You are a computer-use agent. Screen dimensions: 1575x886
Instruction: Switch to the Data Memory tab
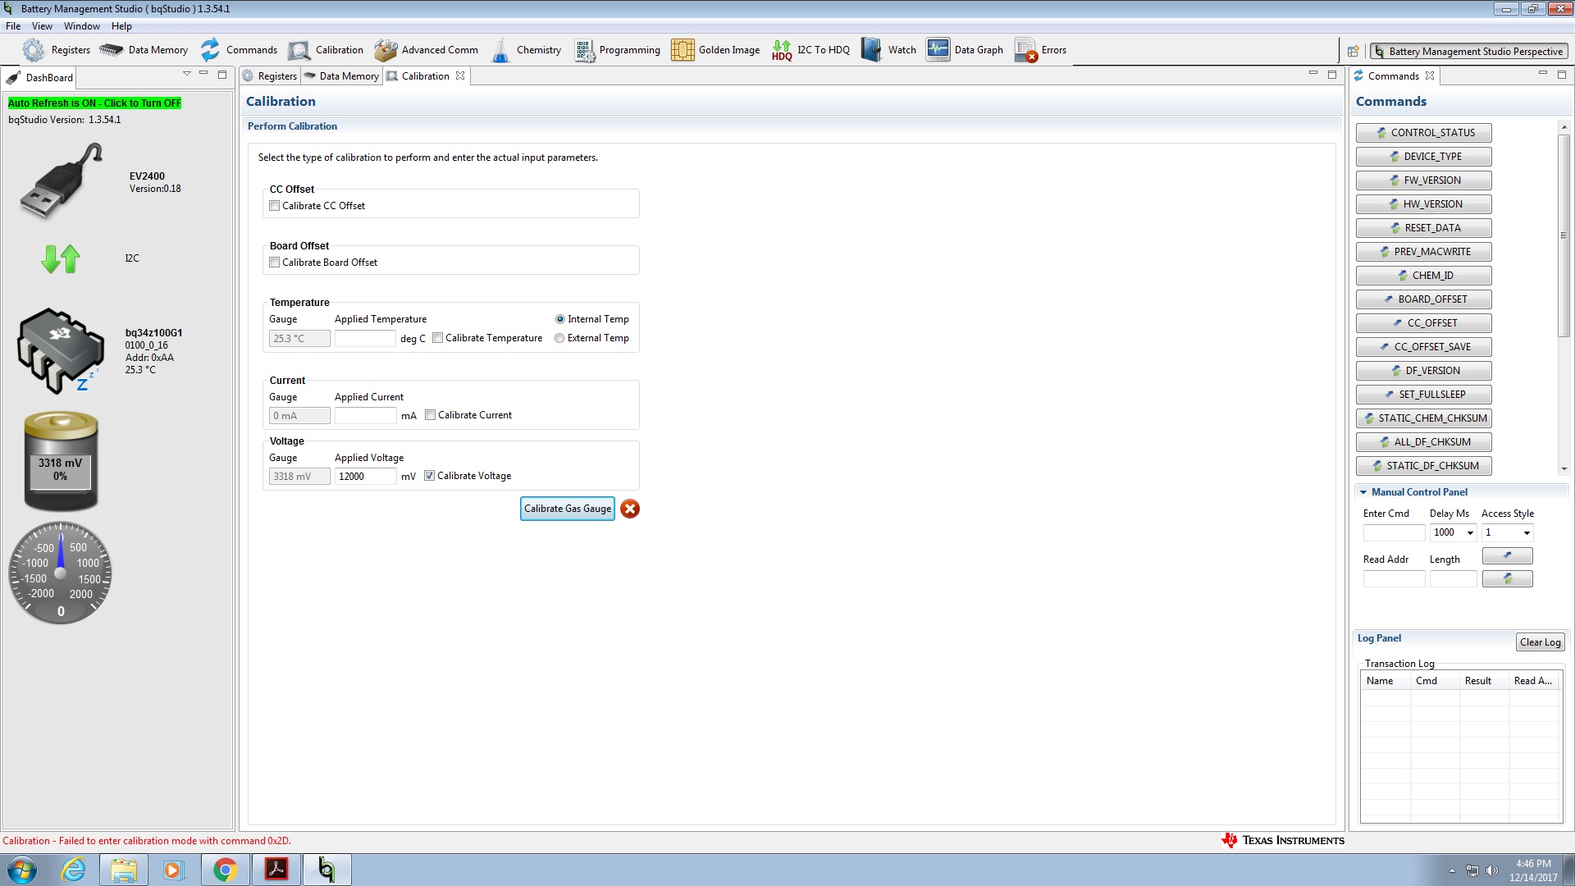pos(342,76)
